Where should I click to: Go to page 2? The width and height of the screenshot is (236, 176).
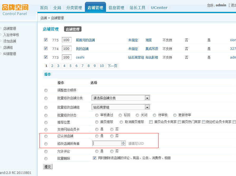(x=52, y=66)
